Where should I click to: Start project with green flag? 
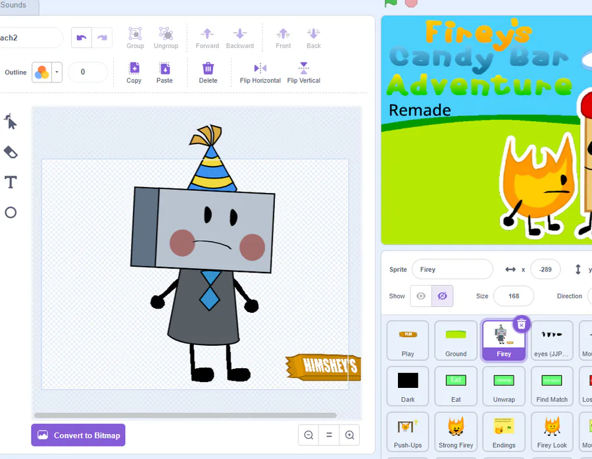click(391, 3)
